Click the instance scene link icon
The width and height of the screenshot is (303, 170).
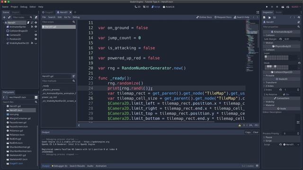click(9, 17)
